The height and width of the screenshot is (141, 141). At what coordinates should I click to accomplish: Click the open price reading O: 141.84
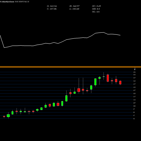click(52, 6)
